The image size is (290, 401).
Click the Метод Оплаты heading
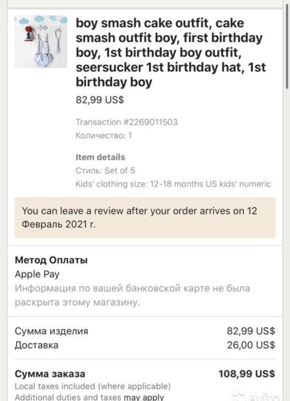coord(51,260)
